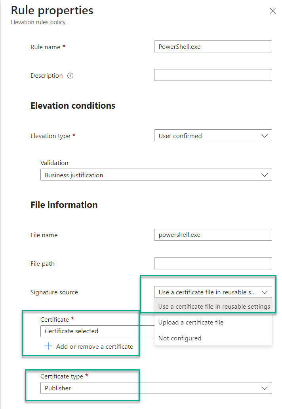Click the Description info icon

point(70,75)
